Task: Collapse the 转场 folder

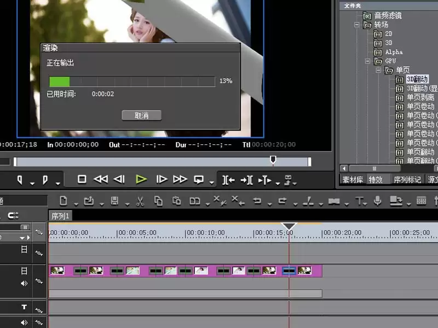Action: 357,25
